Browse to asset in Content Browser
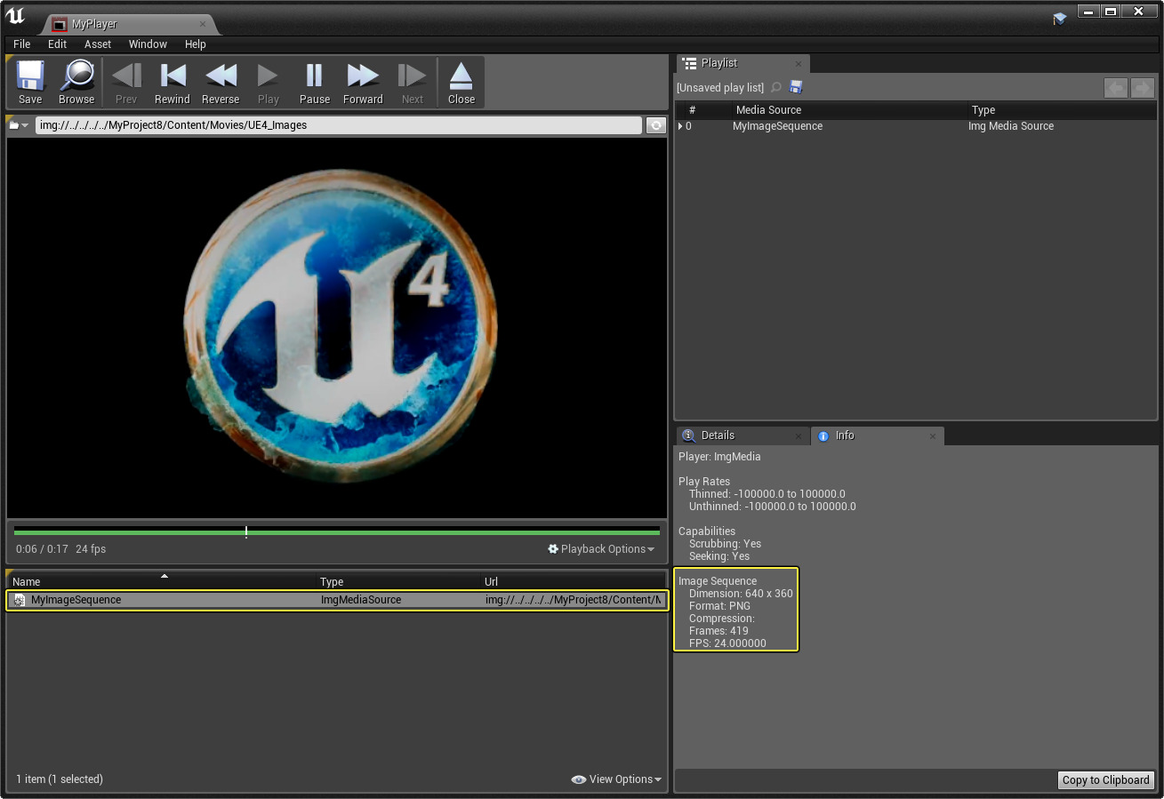This screenshot has height=799, width=1164. click(76, 82)
